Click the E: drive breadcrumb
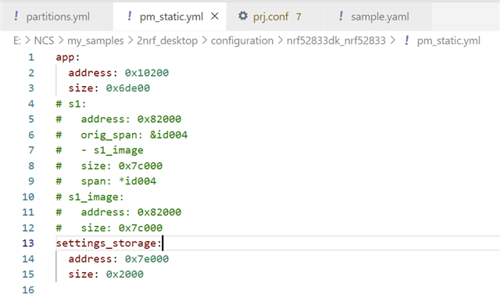This screenshot has height=302, width=500. (x=17, y=41)
